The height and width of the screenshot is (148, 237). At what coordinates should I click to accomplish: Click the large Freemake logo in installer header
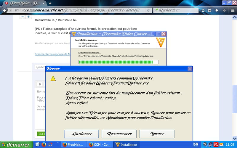point(160,42)
